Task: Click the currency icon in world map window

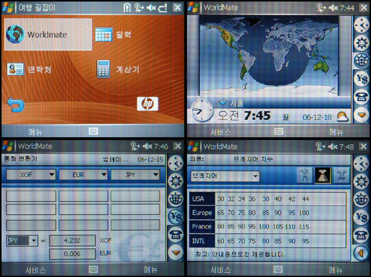Action: click(x=361, y=79)
